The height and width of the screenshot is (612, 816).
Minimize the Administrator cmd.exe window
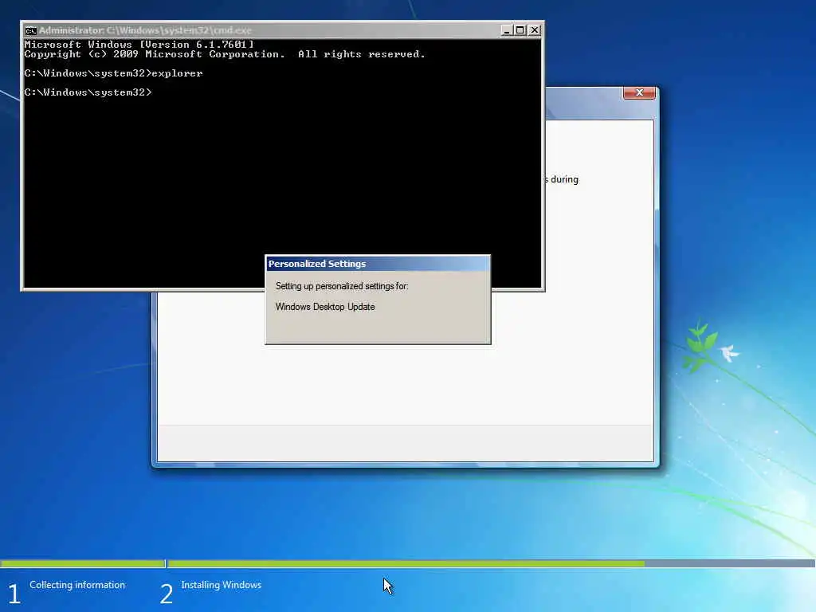click(x=506, y=30)
